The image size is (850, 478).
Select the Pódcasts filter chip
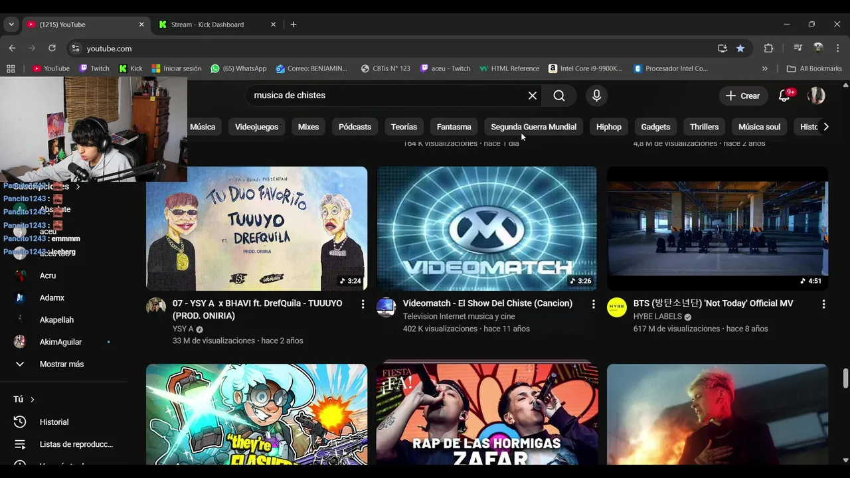(x=355, y=127)
